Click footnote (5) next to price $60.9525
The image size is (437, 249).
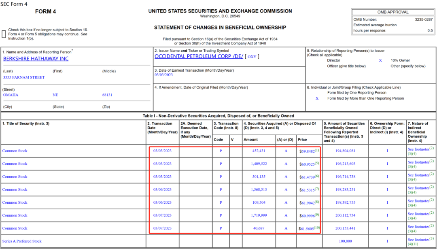tap(317, 163)
